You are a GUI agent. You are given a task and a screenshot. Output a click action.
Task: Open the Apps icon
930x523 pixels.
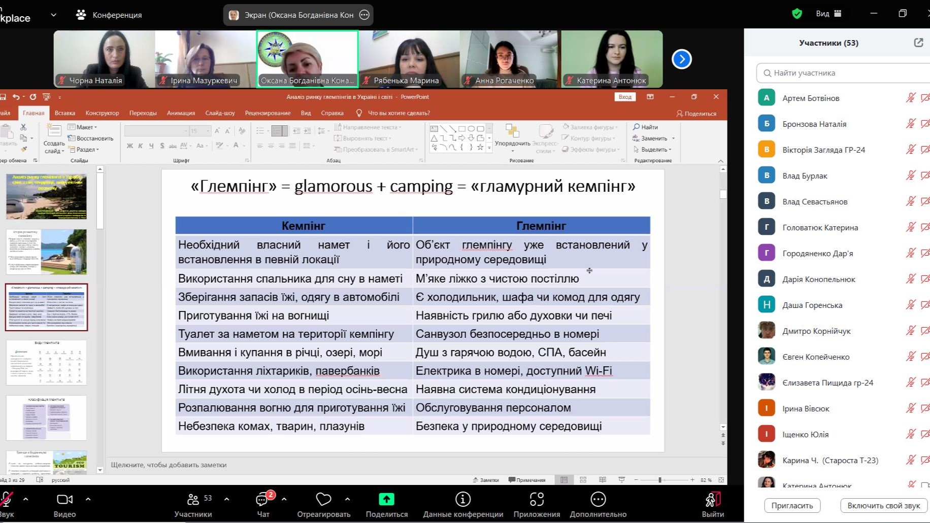[537, 500]
